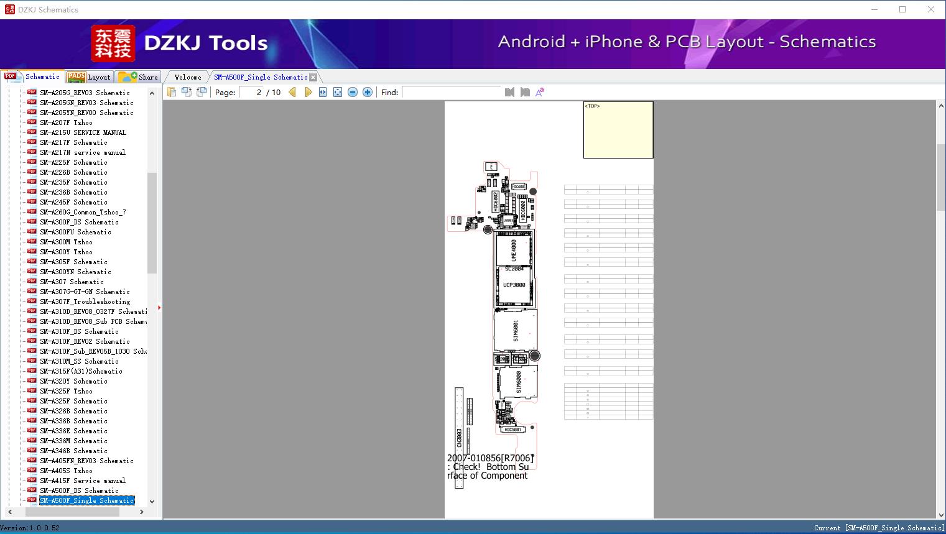Viewport: 946px width, 534px height.
Task: Click the DZKJ Schematics title bar app icon
Action: point(9,9)
